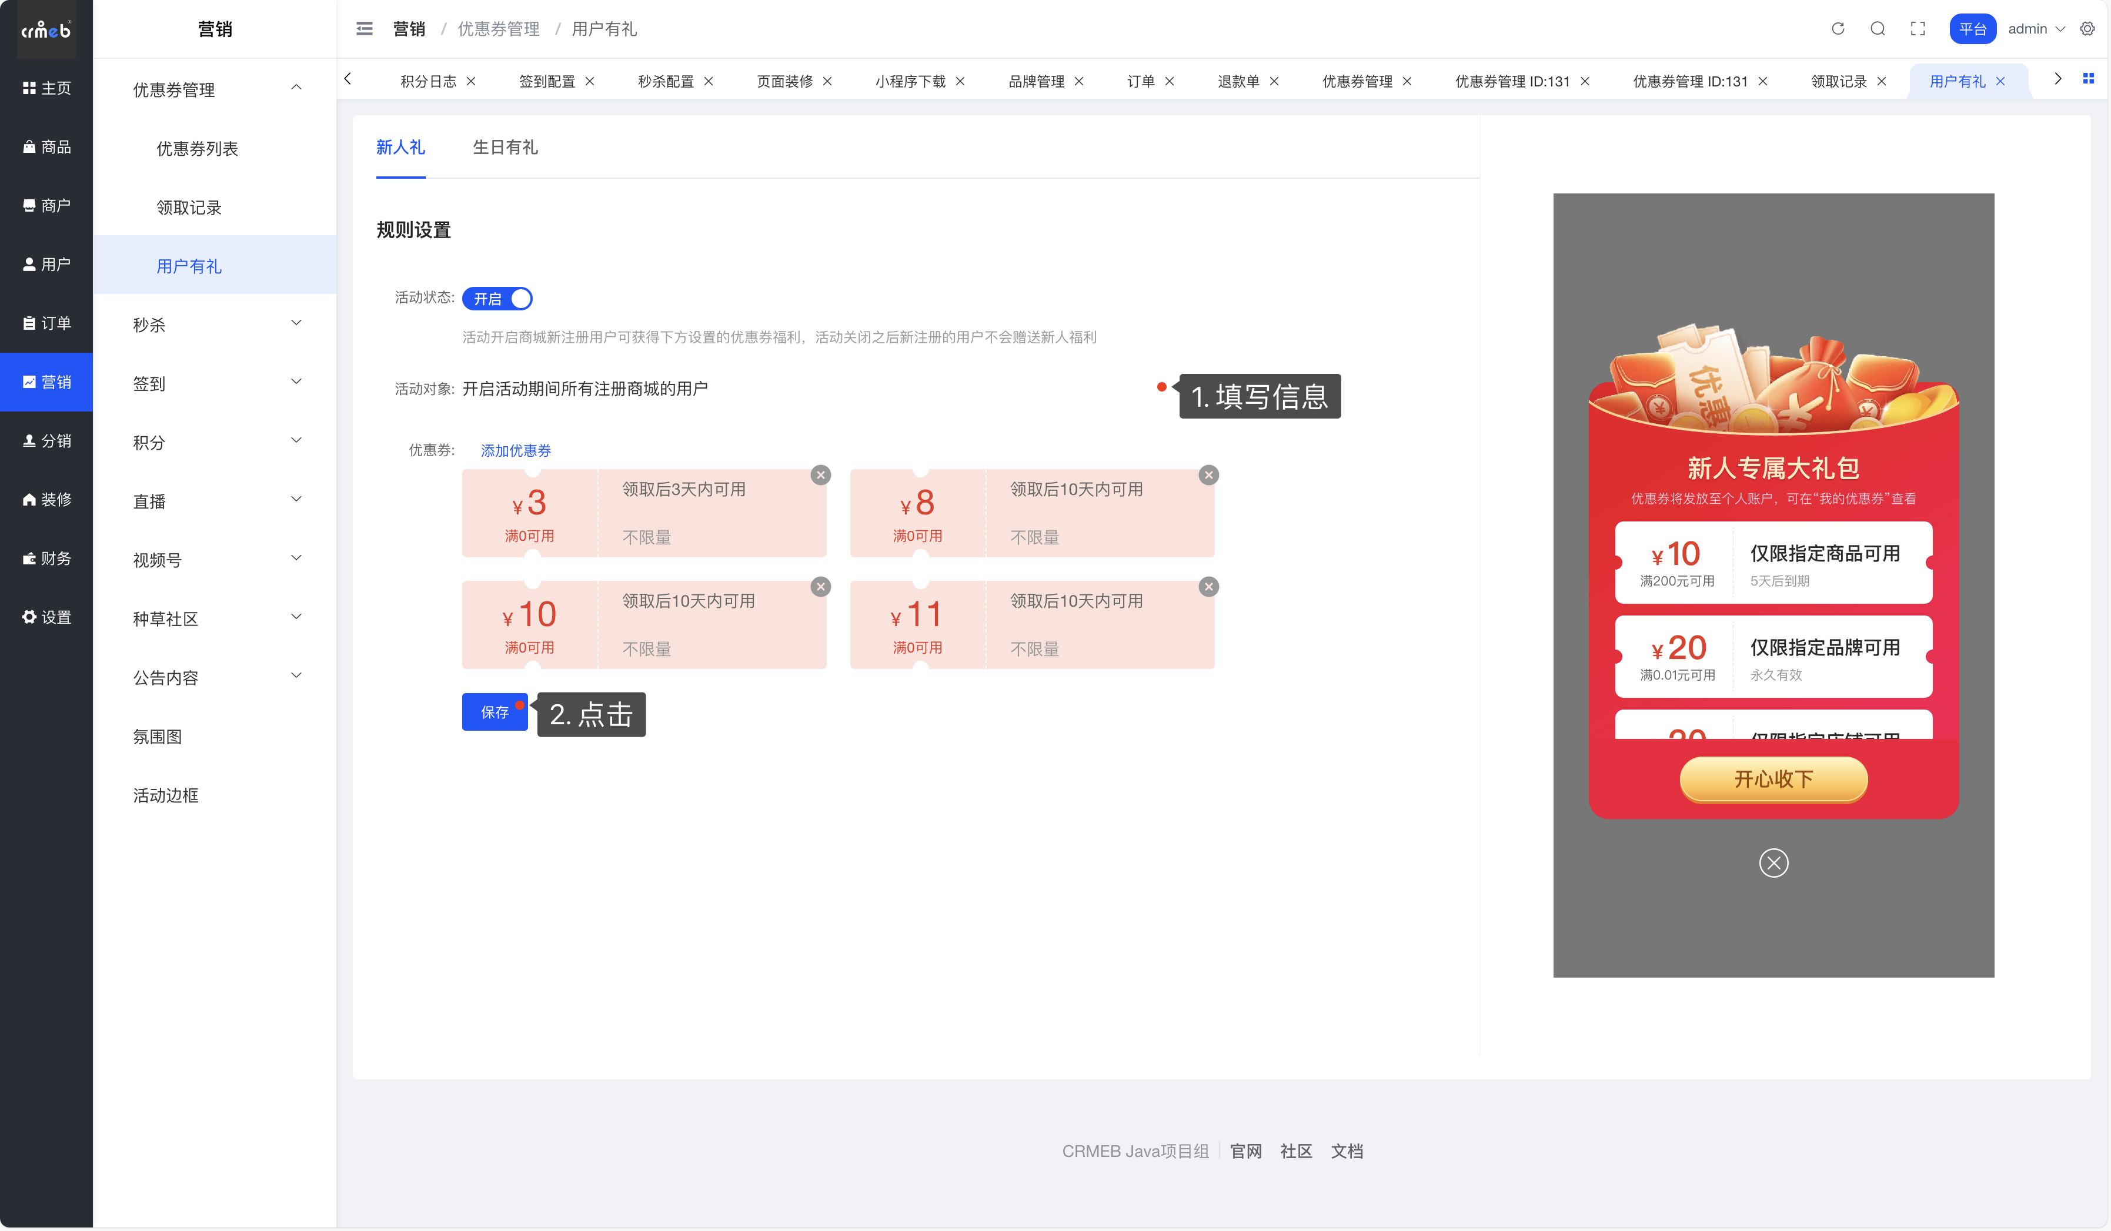Open the search icon in header
The width and height of the screenshot is (2111, 1231).
(1878, 28)
